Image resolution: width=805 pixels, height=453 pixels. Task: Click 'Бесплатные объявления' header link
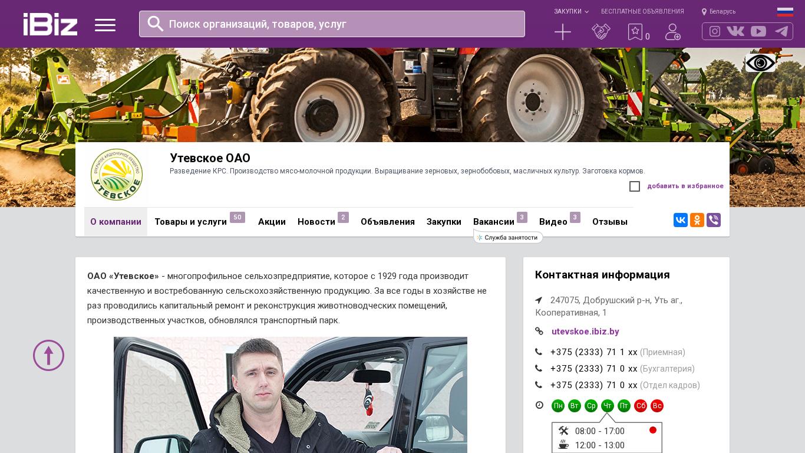coord(642,12)
